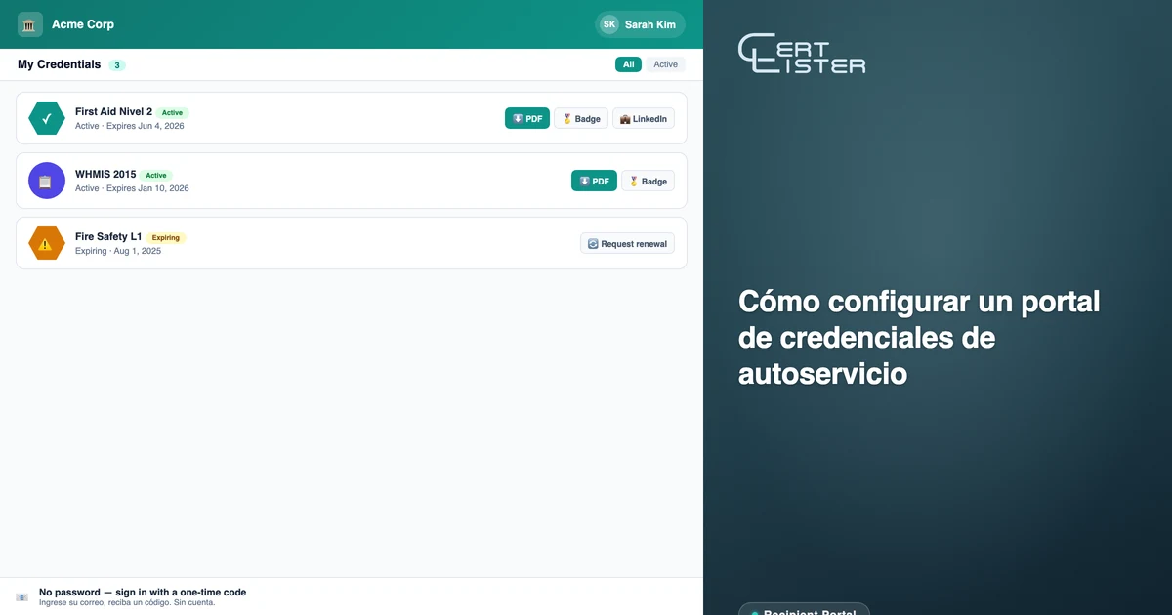Click text "Active · Expires Jan 10, 2026"

click(132, 188)
